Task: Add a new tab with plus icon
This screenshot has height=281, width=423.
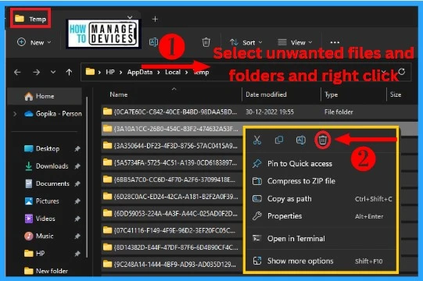Action: pos(155,20)
